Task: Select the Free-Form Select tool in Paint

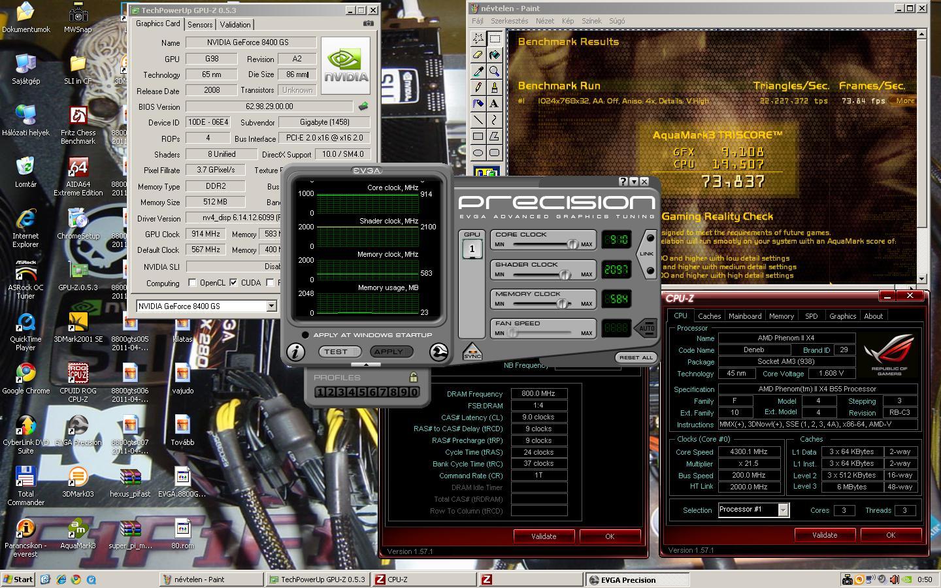Action: click(478, 39)
